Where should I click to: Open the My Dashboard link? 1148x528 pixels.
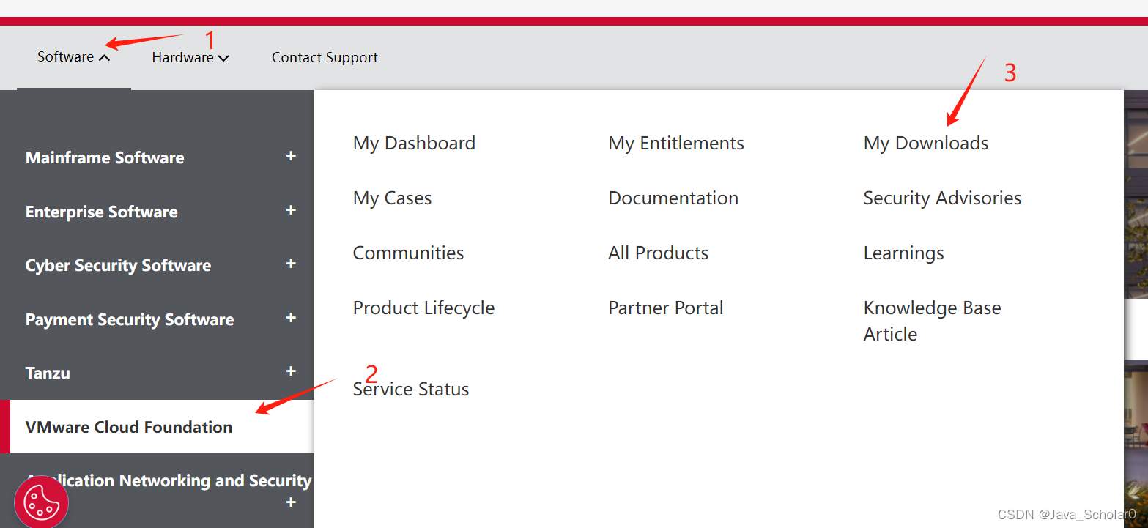pos(414,143)
